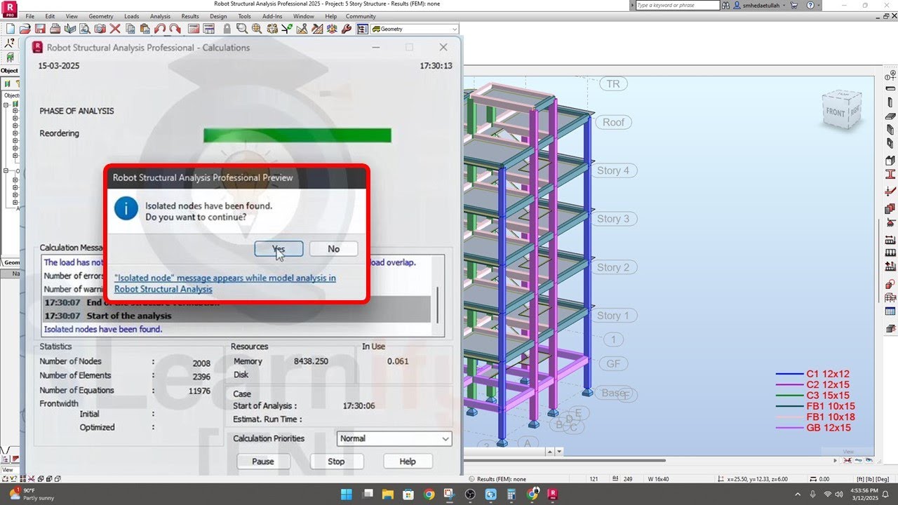Click the Robot app icon on taskbar
898x505 pixels.
pos(554,494)
